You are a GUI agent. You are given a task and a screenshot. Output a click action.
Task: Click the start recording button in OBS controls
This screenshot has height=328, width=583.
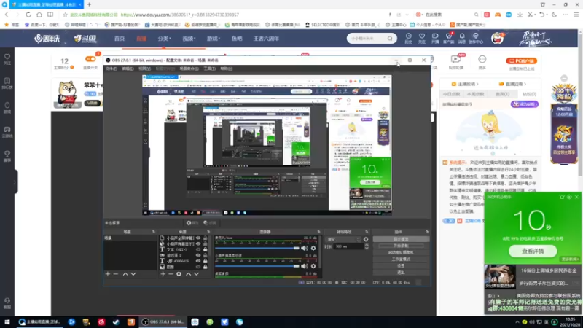[x=401, y=246]
